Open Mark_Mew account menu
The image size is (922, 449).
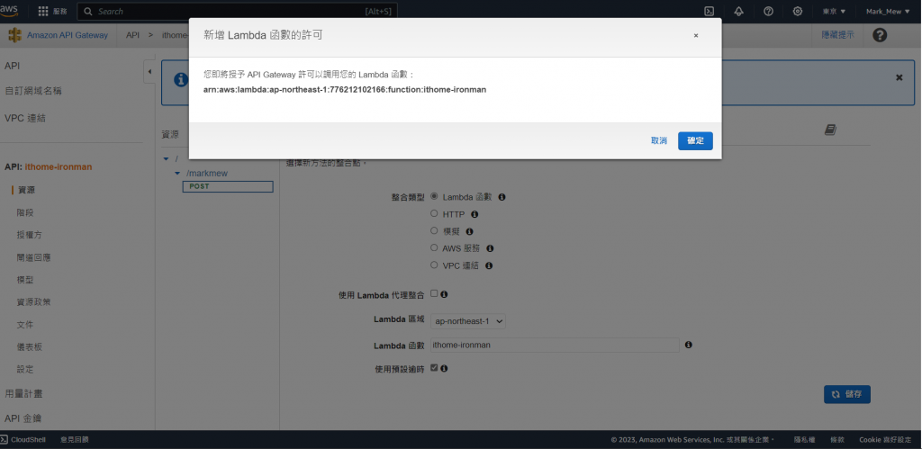[888, 11]
